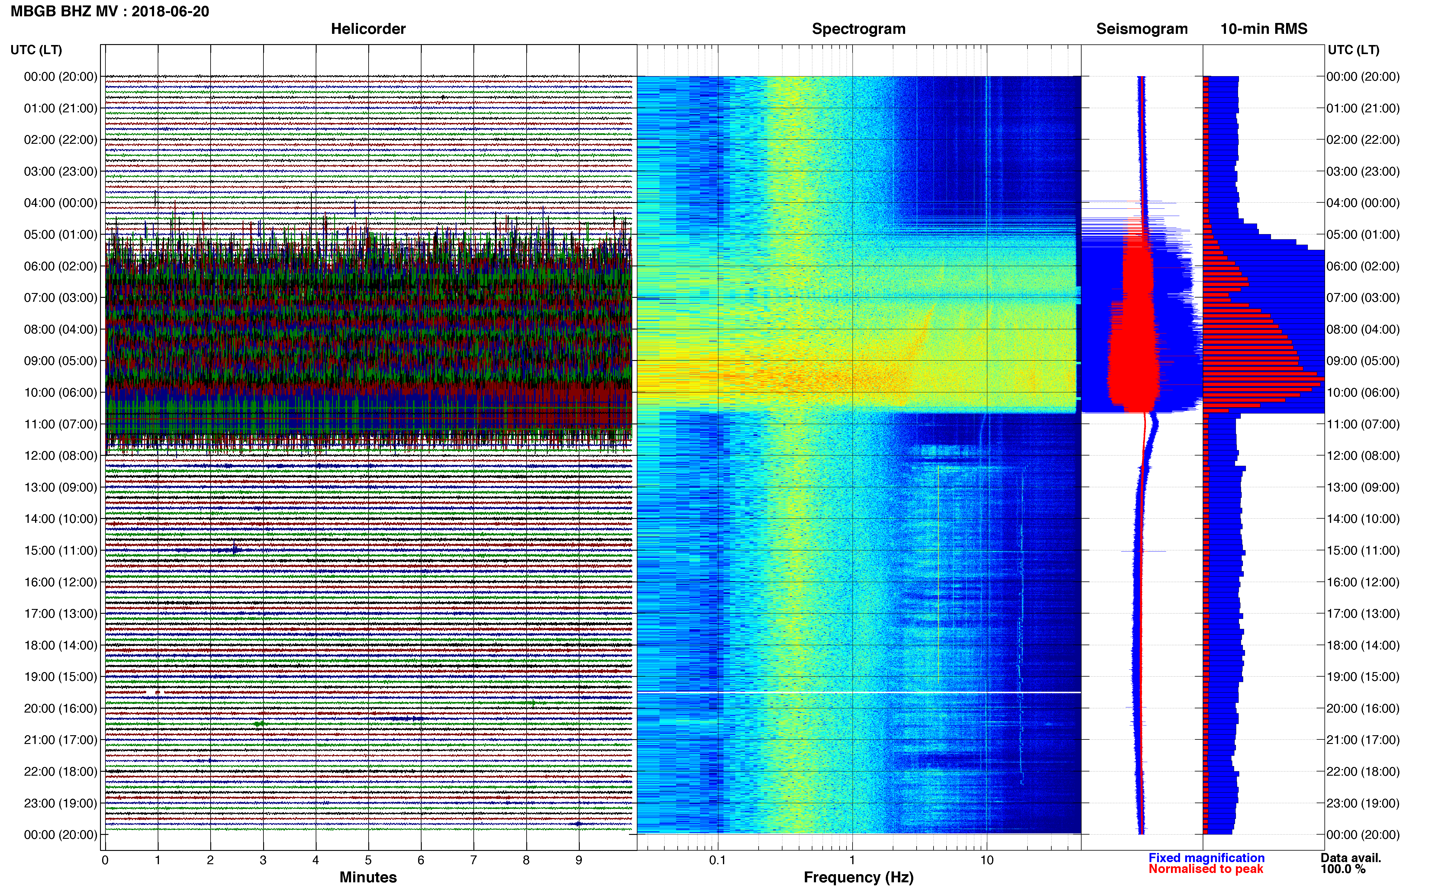Screen dimensions: 1432x895
Task: Select the 10-min RMS panel heading
Action: (1264, 29)
